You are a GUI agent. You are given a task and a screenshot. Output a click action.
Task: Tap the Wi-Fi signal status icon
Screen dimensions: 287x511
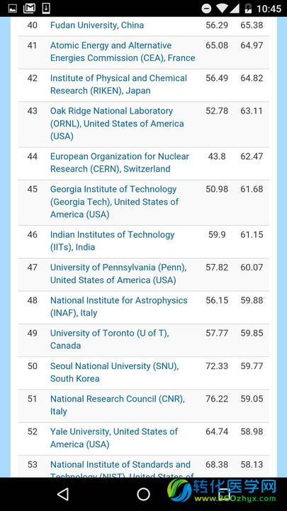click(x=222, y=9)
